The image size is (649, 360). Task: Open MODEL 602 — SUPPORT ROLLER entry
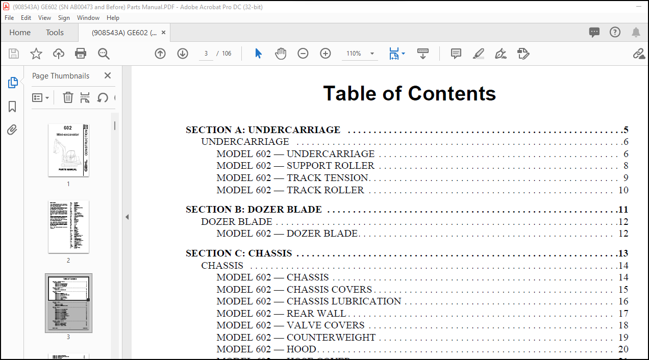coord(422,166)
